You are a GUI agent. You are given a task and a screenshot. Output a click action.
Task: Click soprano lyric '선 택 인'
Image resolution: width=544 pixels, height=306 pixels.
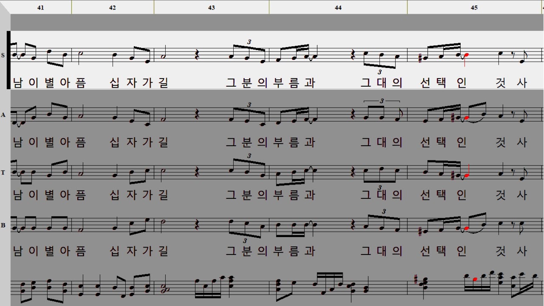[443, 82]
